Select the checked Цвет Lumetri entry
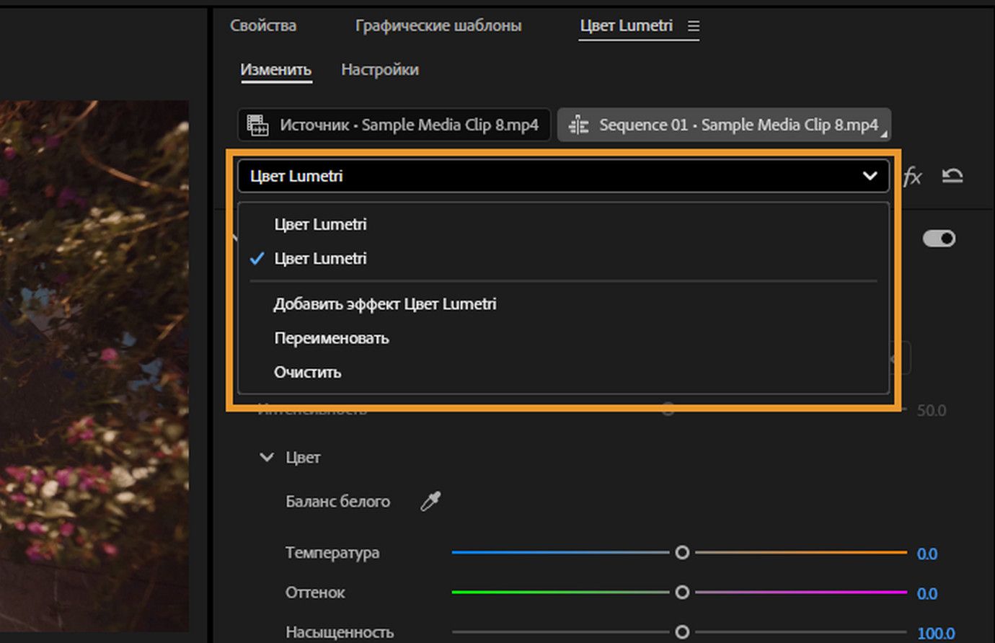Screen dimensions: 995x643 pos(320,258)
